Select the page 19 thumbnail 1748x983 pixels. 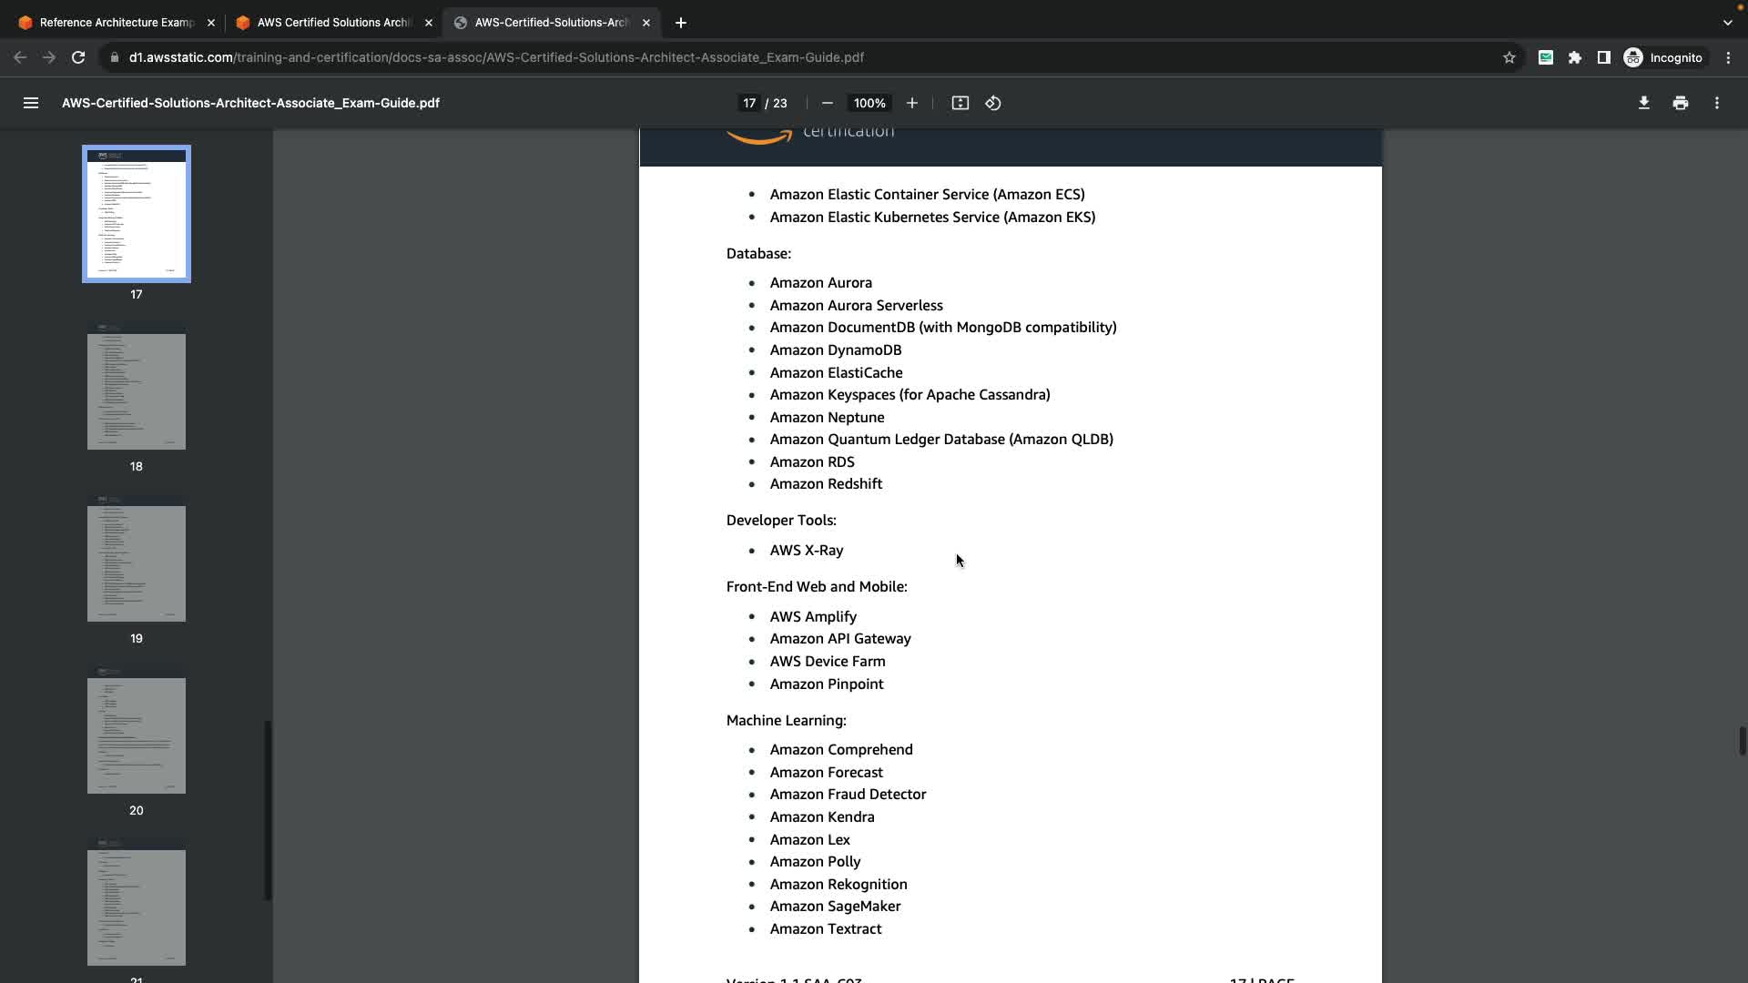pyautogui.click(x=137, y=563)
